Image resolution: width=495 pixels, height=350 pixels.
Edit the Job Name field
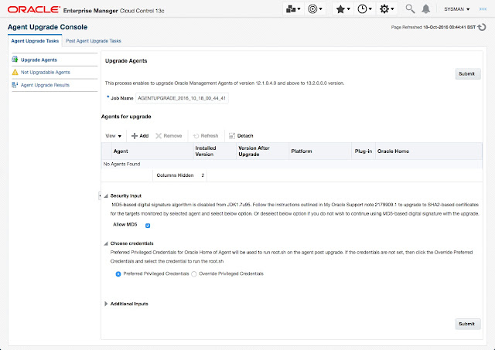(182, 98)
